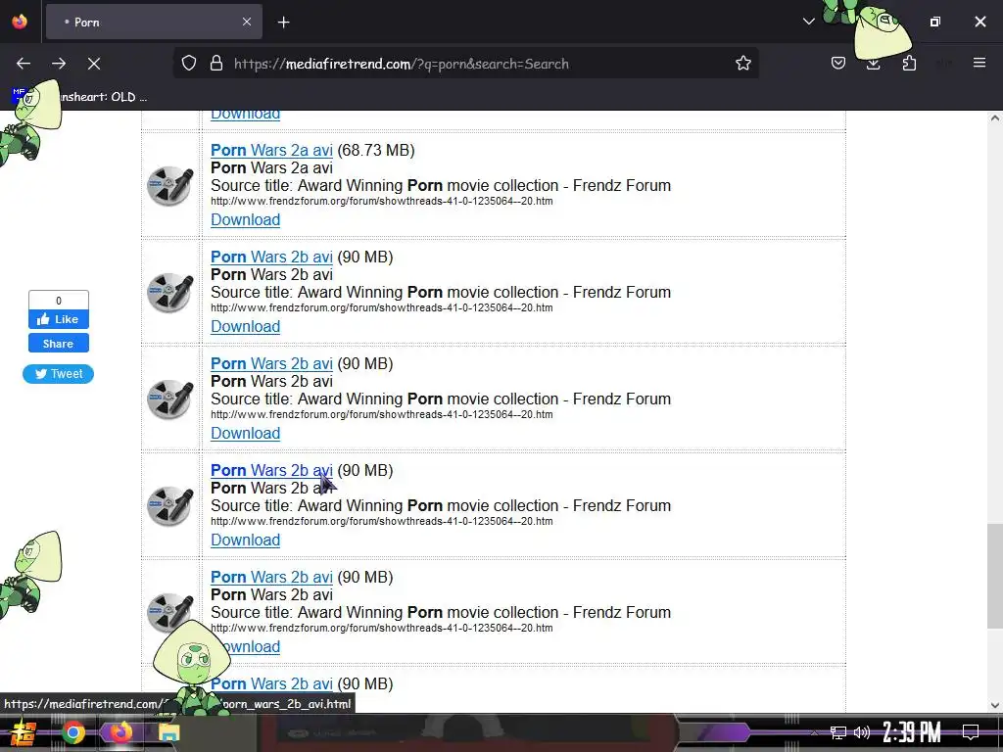Bookmark this page with the star icon

(x=742, y=64)
